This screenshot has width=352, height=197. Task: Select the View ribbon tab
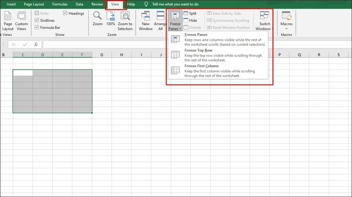[115, 4]
